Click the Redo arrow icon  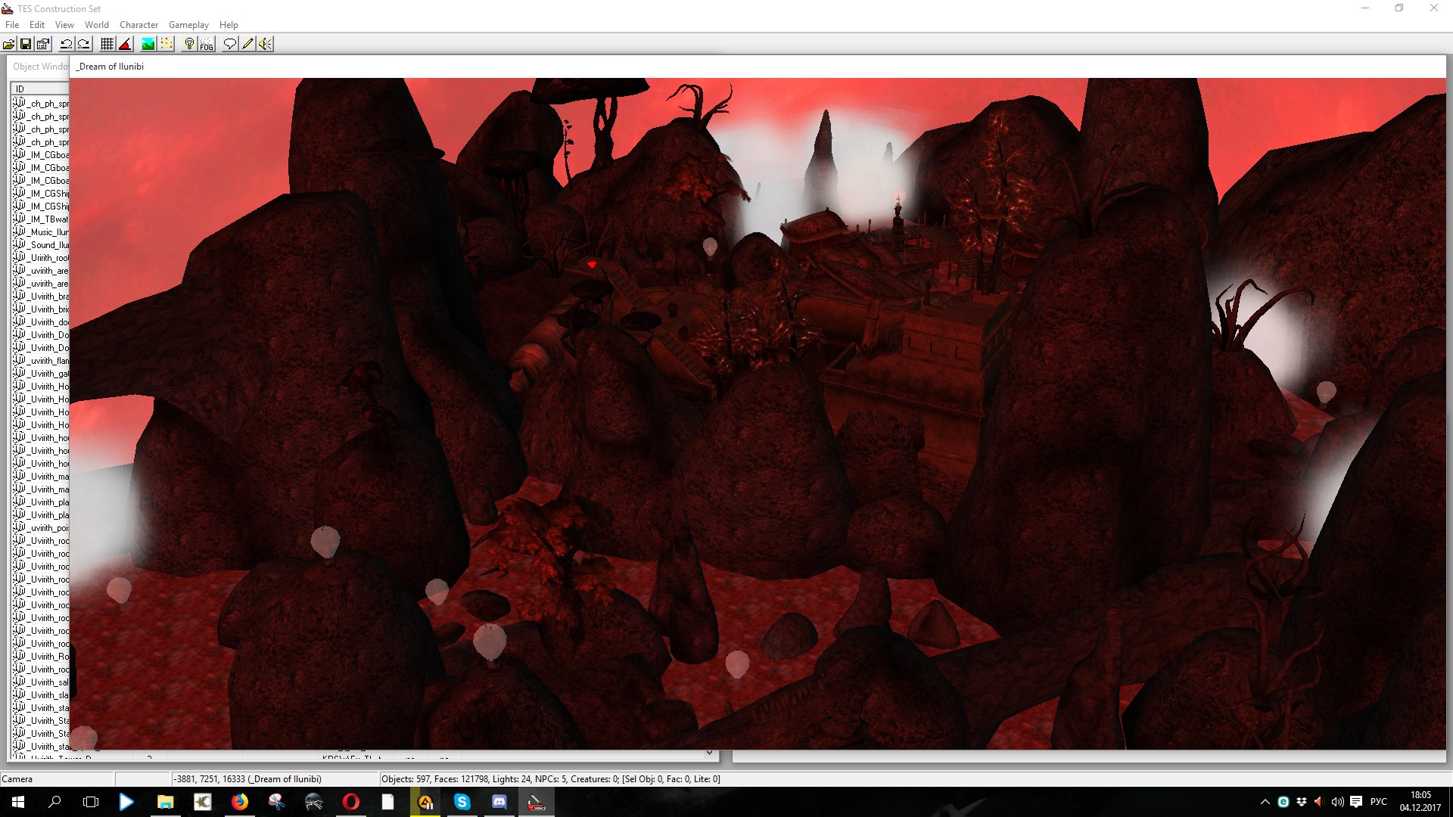click(x=84, y=44)
